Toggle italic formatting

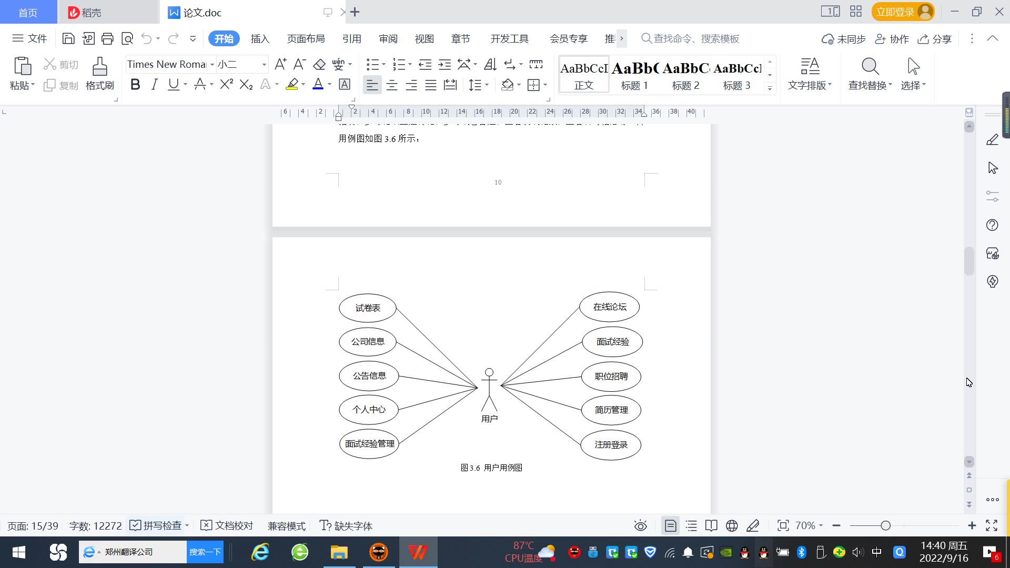pyautogui.click(x=154, y=85)
